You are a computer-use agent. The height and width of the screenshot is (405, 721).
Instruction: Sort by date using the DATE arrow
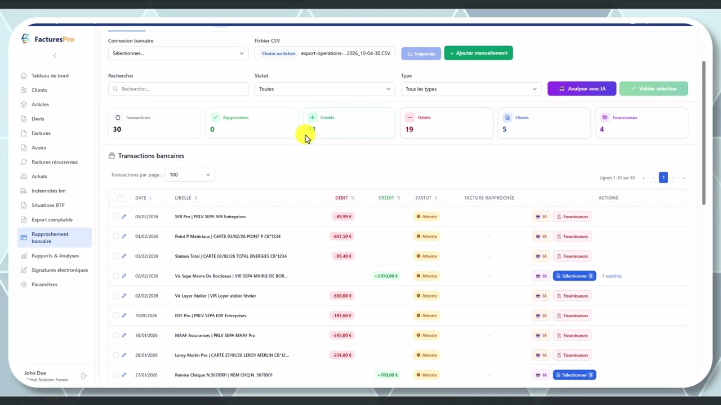[x=150, y=198]
